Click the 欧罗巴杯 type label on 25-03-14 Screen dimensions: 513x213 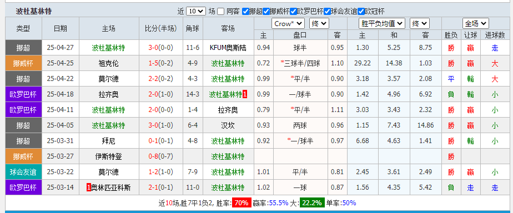click(x=23, y=187)
